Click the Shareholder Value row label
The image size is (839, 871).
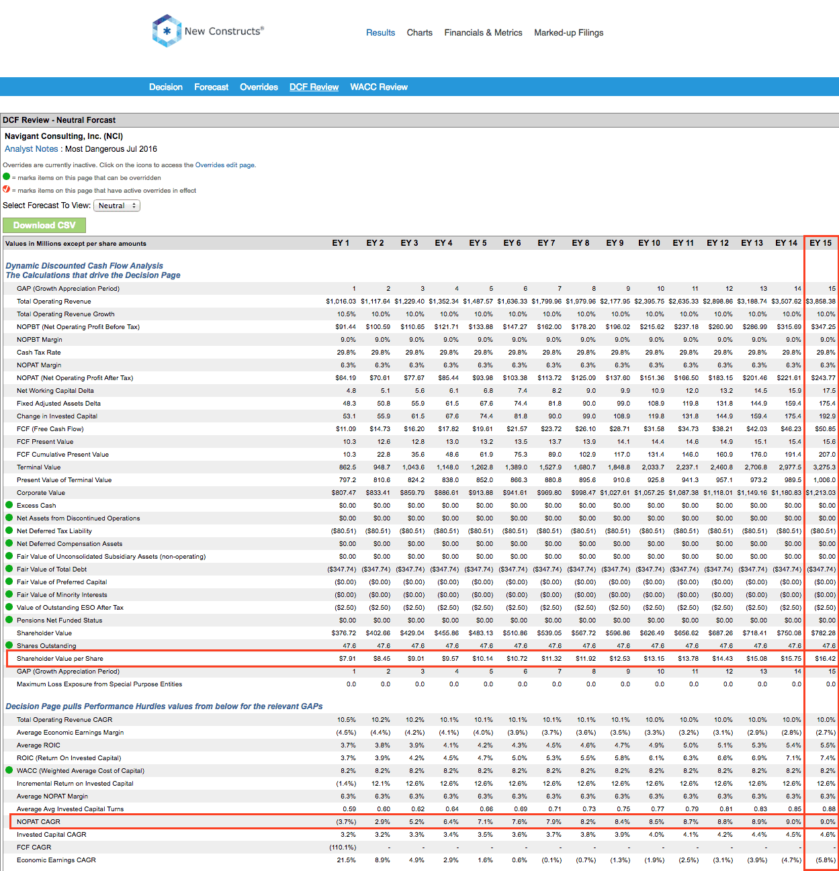(44, 633)
